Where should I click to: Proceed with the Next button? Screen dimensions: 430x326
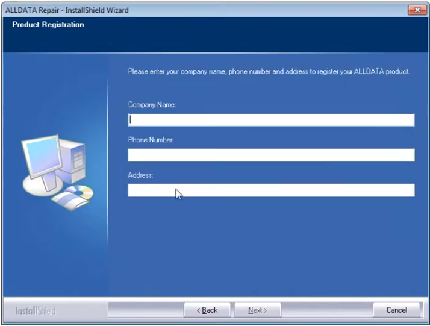(x=258, y=310)
